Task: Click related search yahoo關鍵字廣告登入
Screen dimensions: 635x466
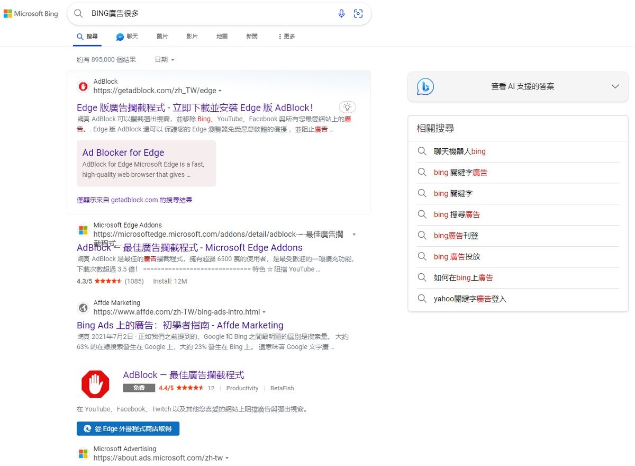Action: pyautogui.click(x=470, y=299)
